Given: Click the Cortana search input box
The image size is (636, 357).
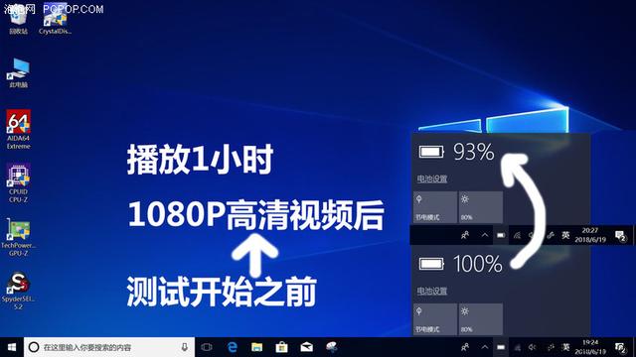Looking at the screenshot, I should point(109,347).
